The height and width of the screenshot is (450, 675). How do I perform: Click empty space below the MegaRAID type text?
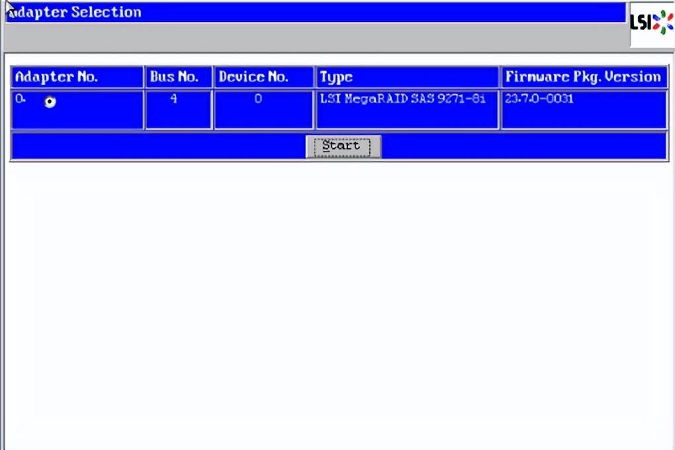(407, 118)
